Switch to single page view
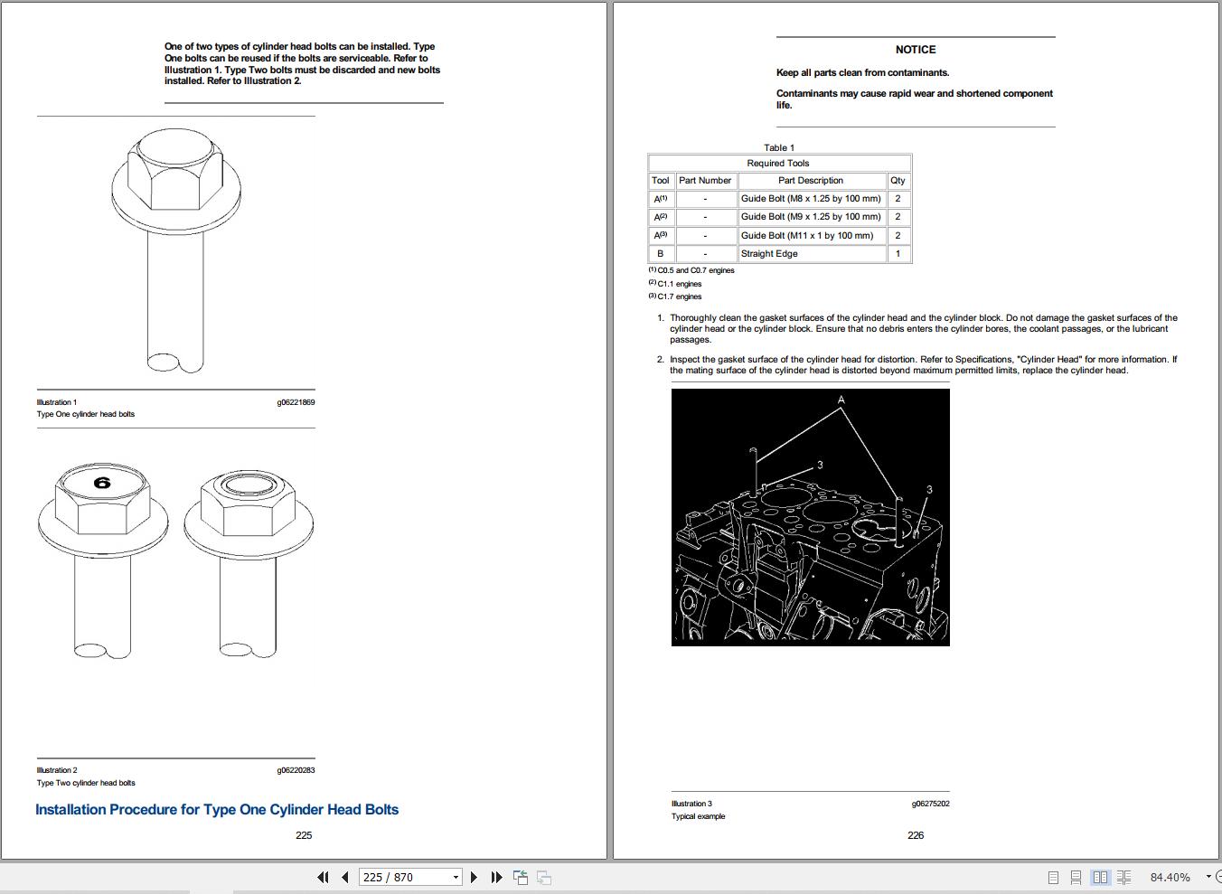Viewport: 1222px width, 894px height. [x=1052, y=877]
